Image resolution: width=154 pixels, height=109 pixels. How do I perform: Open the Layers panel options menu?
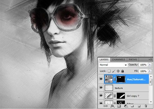(x=150, y=60)
